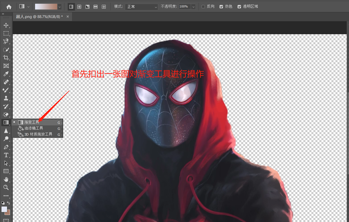Select the Hand tool
The image size is (349, 222).
6,179
